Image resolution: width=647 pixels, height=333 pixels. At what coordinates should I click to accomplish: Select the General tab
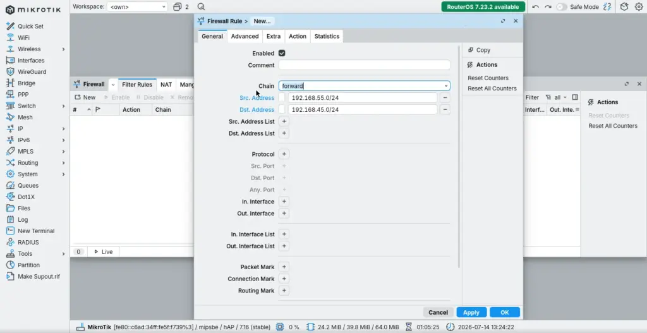click(x=212, y=36)
